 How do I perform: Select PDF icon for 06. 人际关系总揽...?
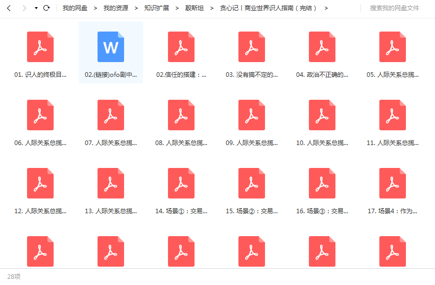coord(40,115)
